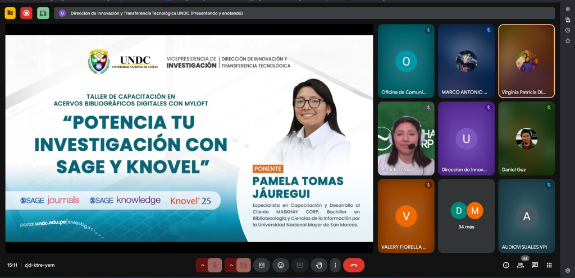The height and width of the screenshot is (278, 575).
Task: Click the 15:11 clock in bottom bar
Action: point(12,265)
